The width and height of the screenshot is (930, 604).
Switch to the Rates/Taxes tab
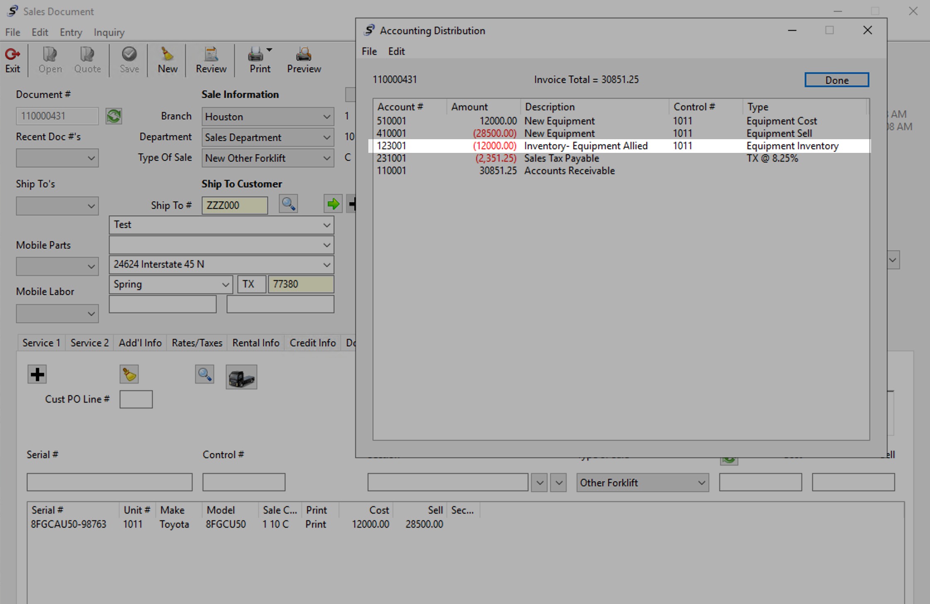tap(197, 343)
